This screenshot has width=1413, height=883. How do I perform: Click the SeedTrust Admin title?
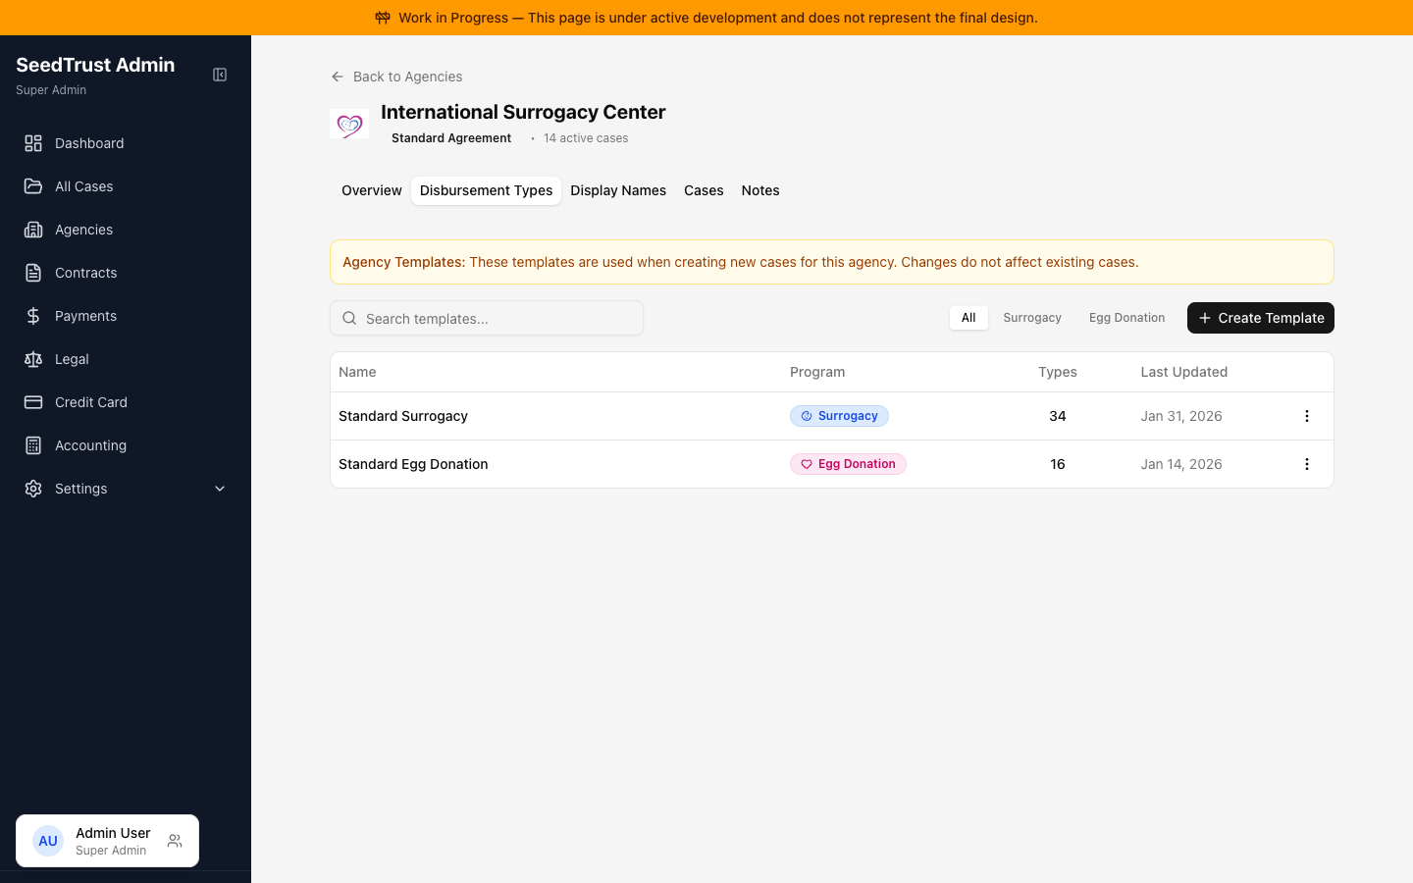(x=95, y=65)
